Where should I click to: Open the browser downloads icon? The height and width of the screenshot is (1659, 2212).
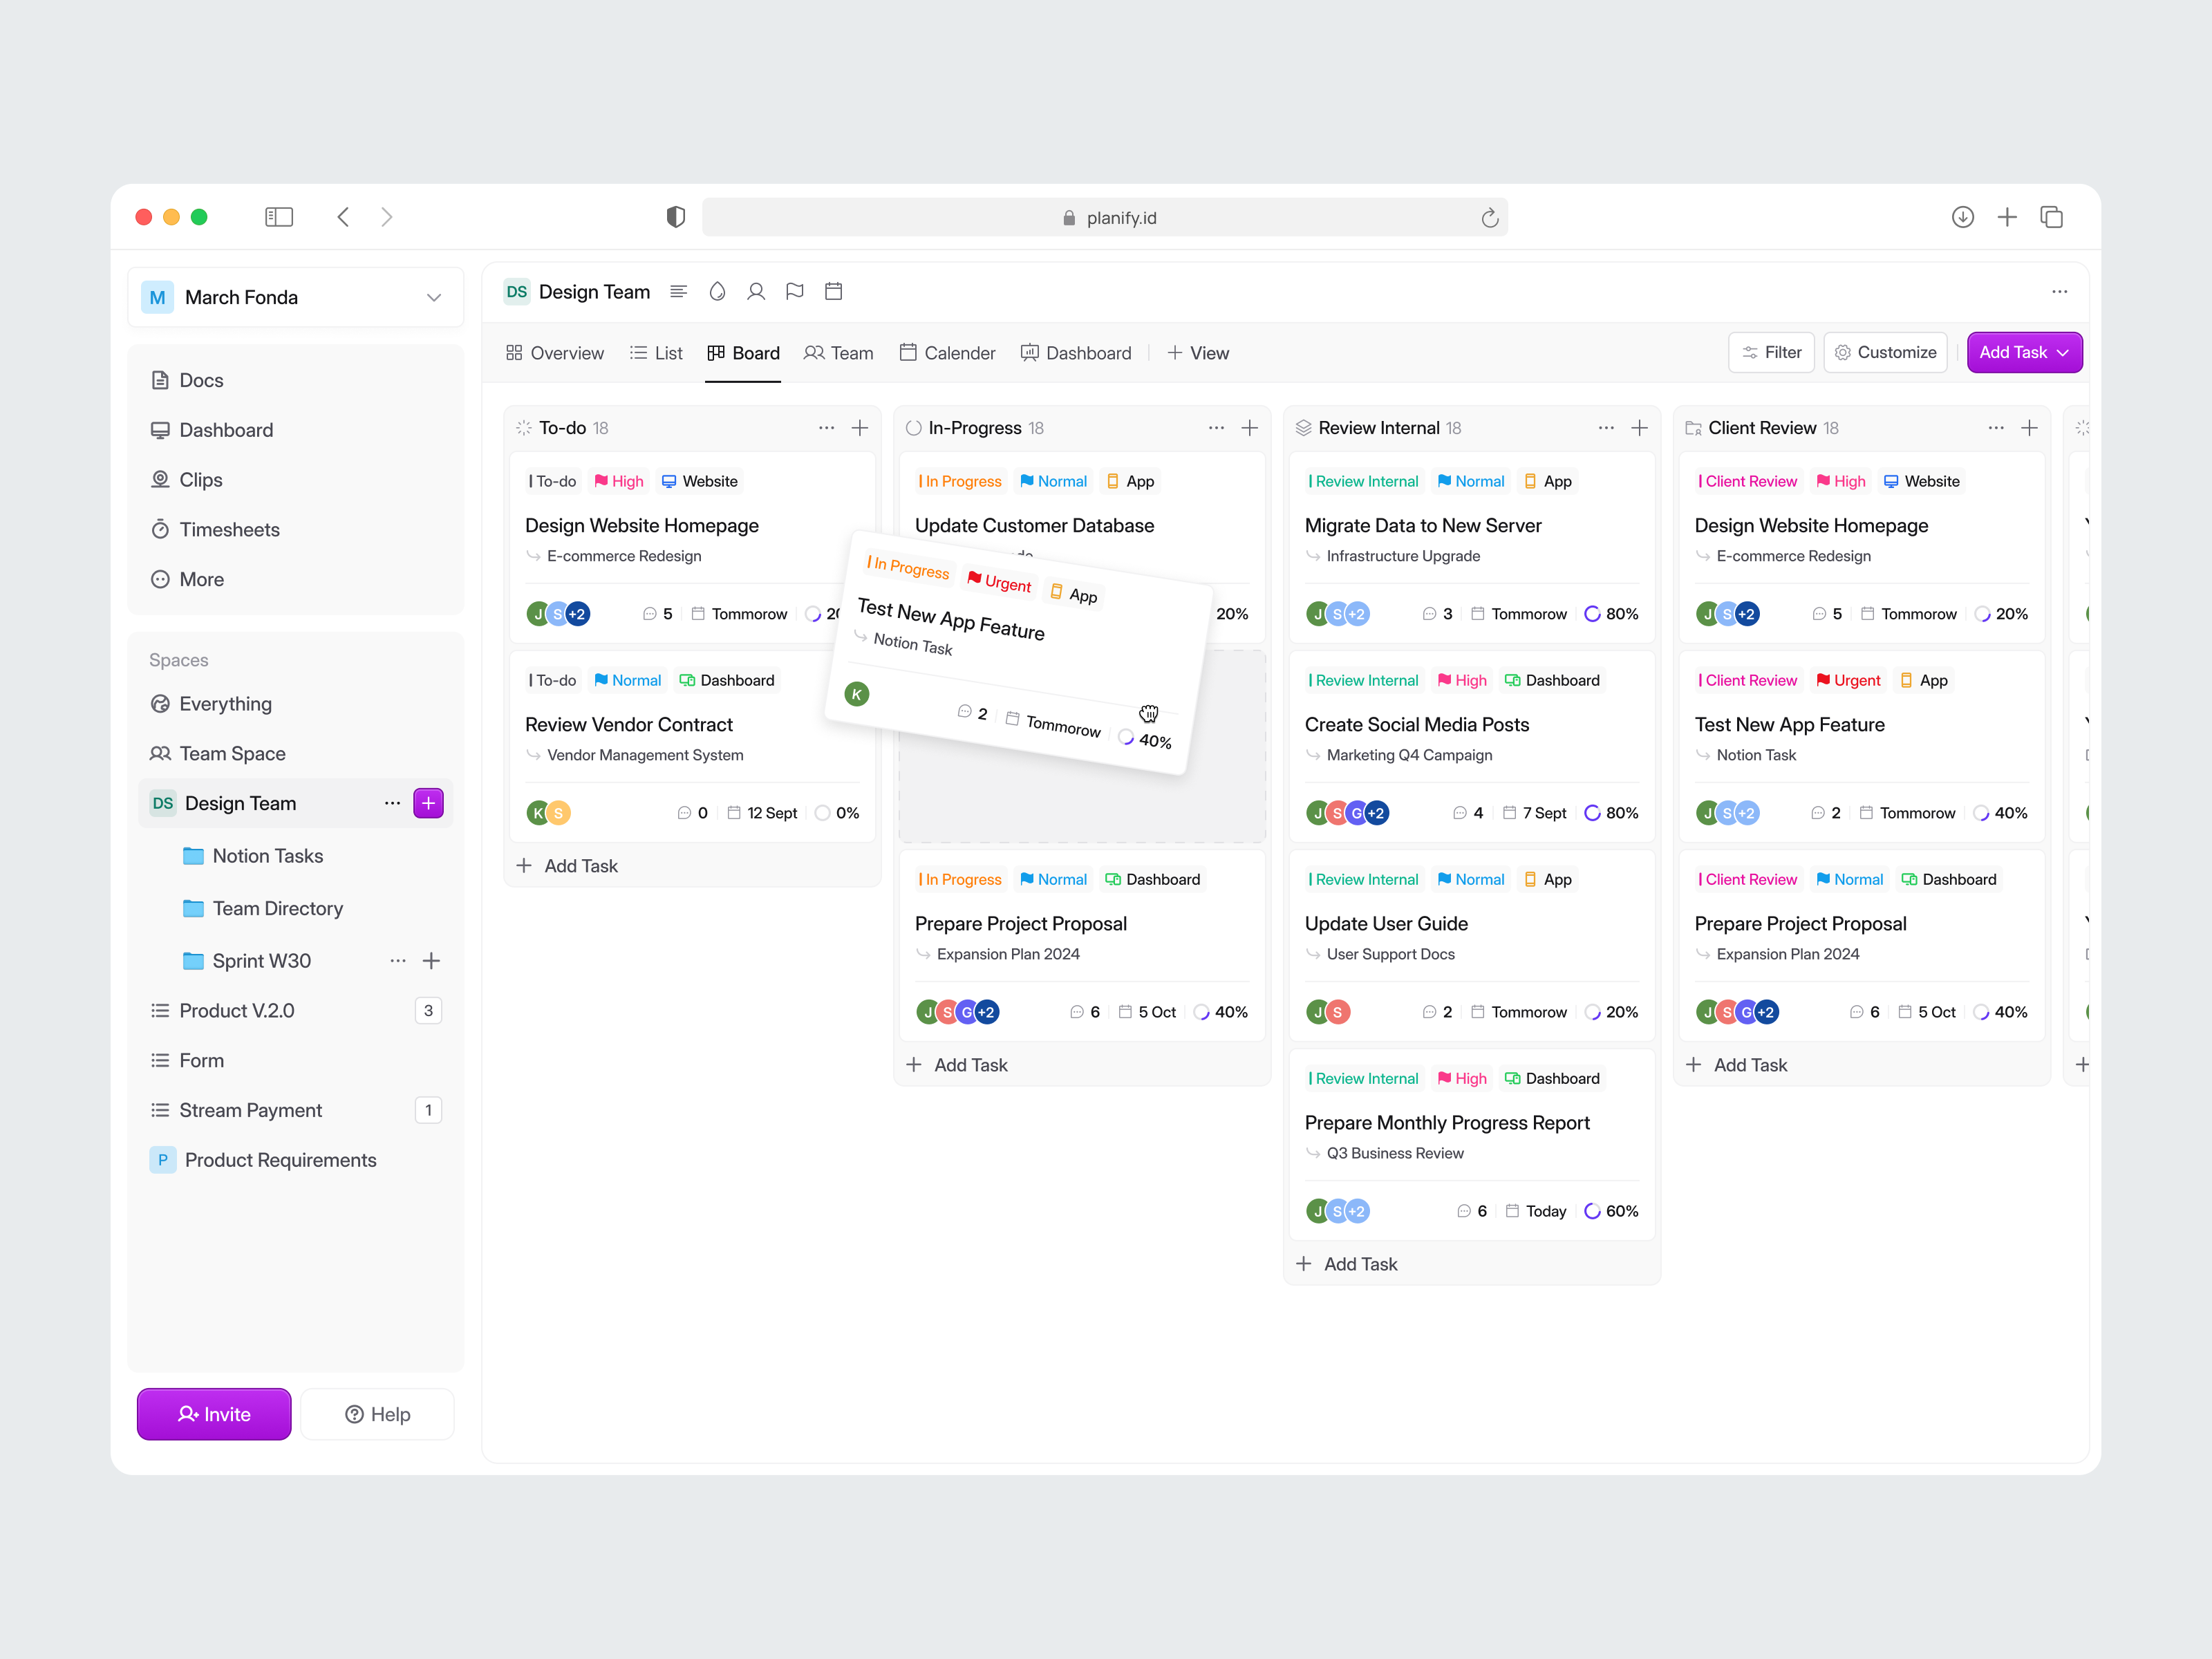point(1962,217)
